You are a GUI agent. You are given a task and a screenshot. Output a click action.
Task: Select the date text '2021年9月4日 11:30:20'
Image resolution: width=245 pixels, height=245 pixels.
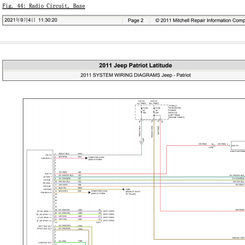tap(31, 20)
